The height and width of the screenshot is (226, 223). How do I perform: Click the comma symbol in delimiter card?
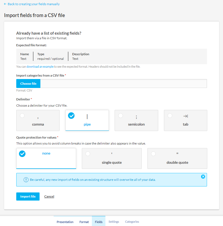point(38,118)
